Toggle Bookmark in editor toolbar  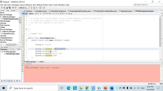[58, 13]
